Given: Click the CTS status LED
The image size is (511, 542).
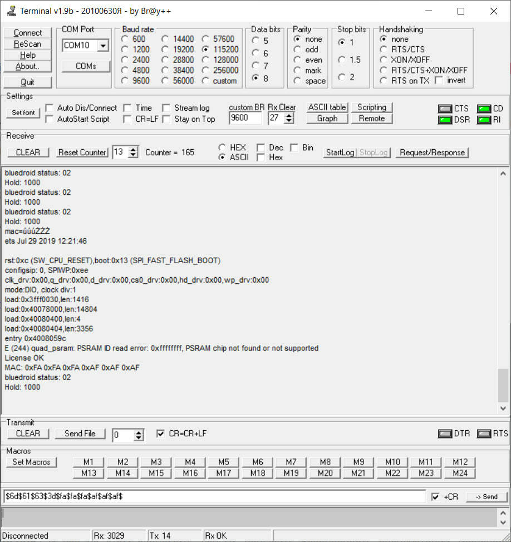Looking at the screenshot, I should coord(445,109).
